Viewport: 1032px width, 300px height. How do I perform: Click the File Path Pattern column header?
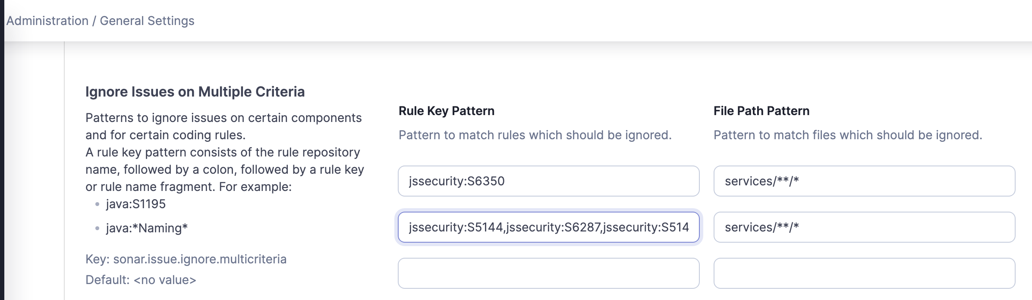[761, 111]
